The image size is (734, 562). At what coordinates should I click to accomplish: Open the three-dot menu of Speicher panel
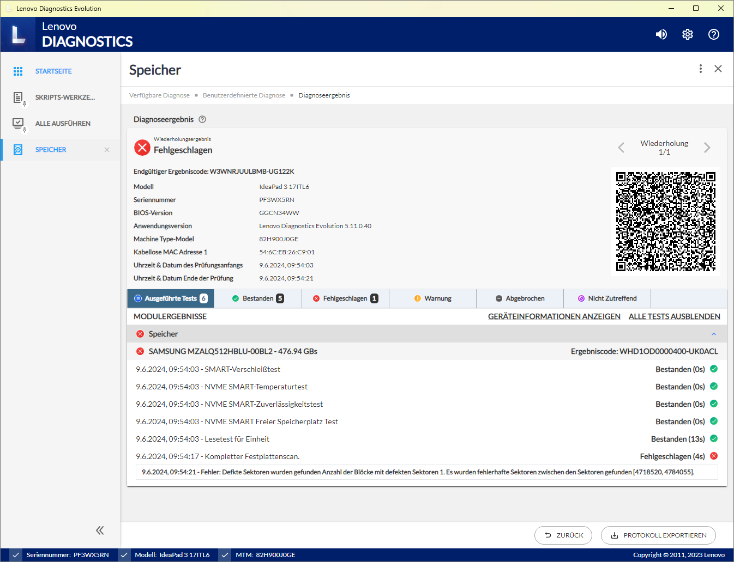701,69
